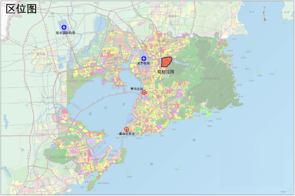Click the 青岛火车站 railway station icon
Image resolution: width=295 pixels, height=196 pixels.
pos(127,129)
